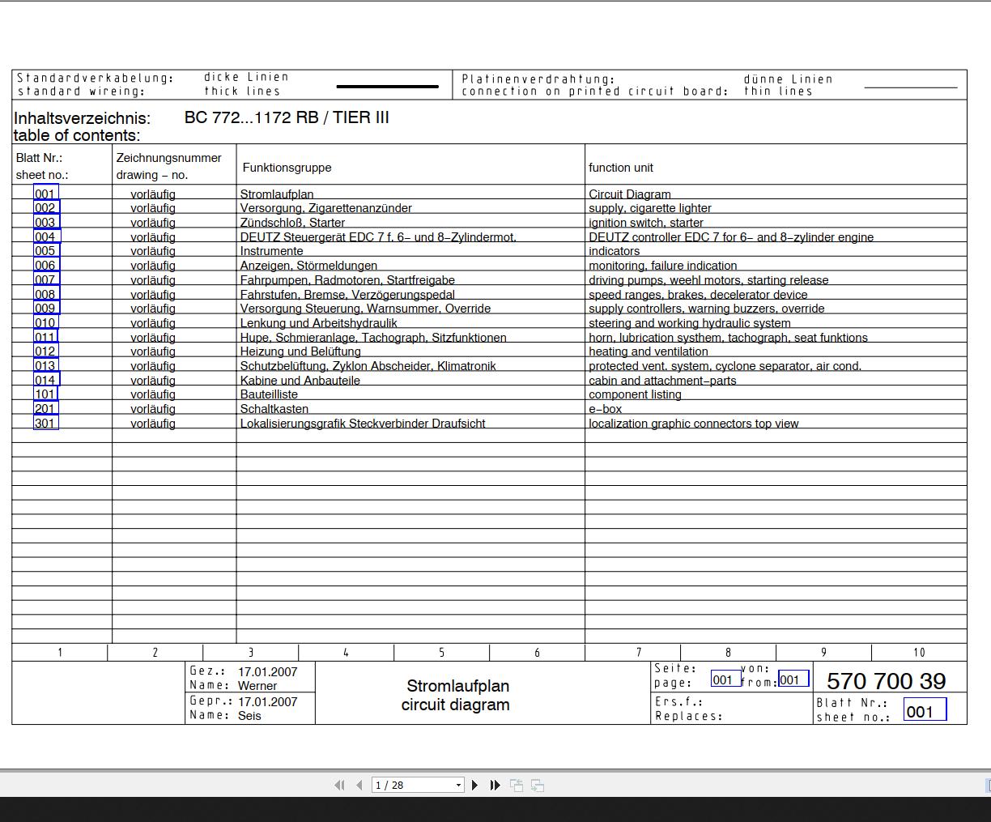This screenshot has width=991, height=822.
Task: Click the previous page arrow
Action: tap(359, 785)
